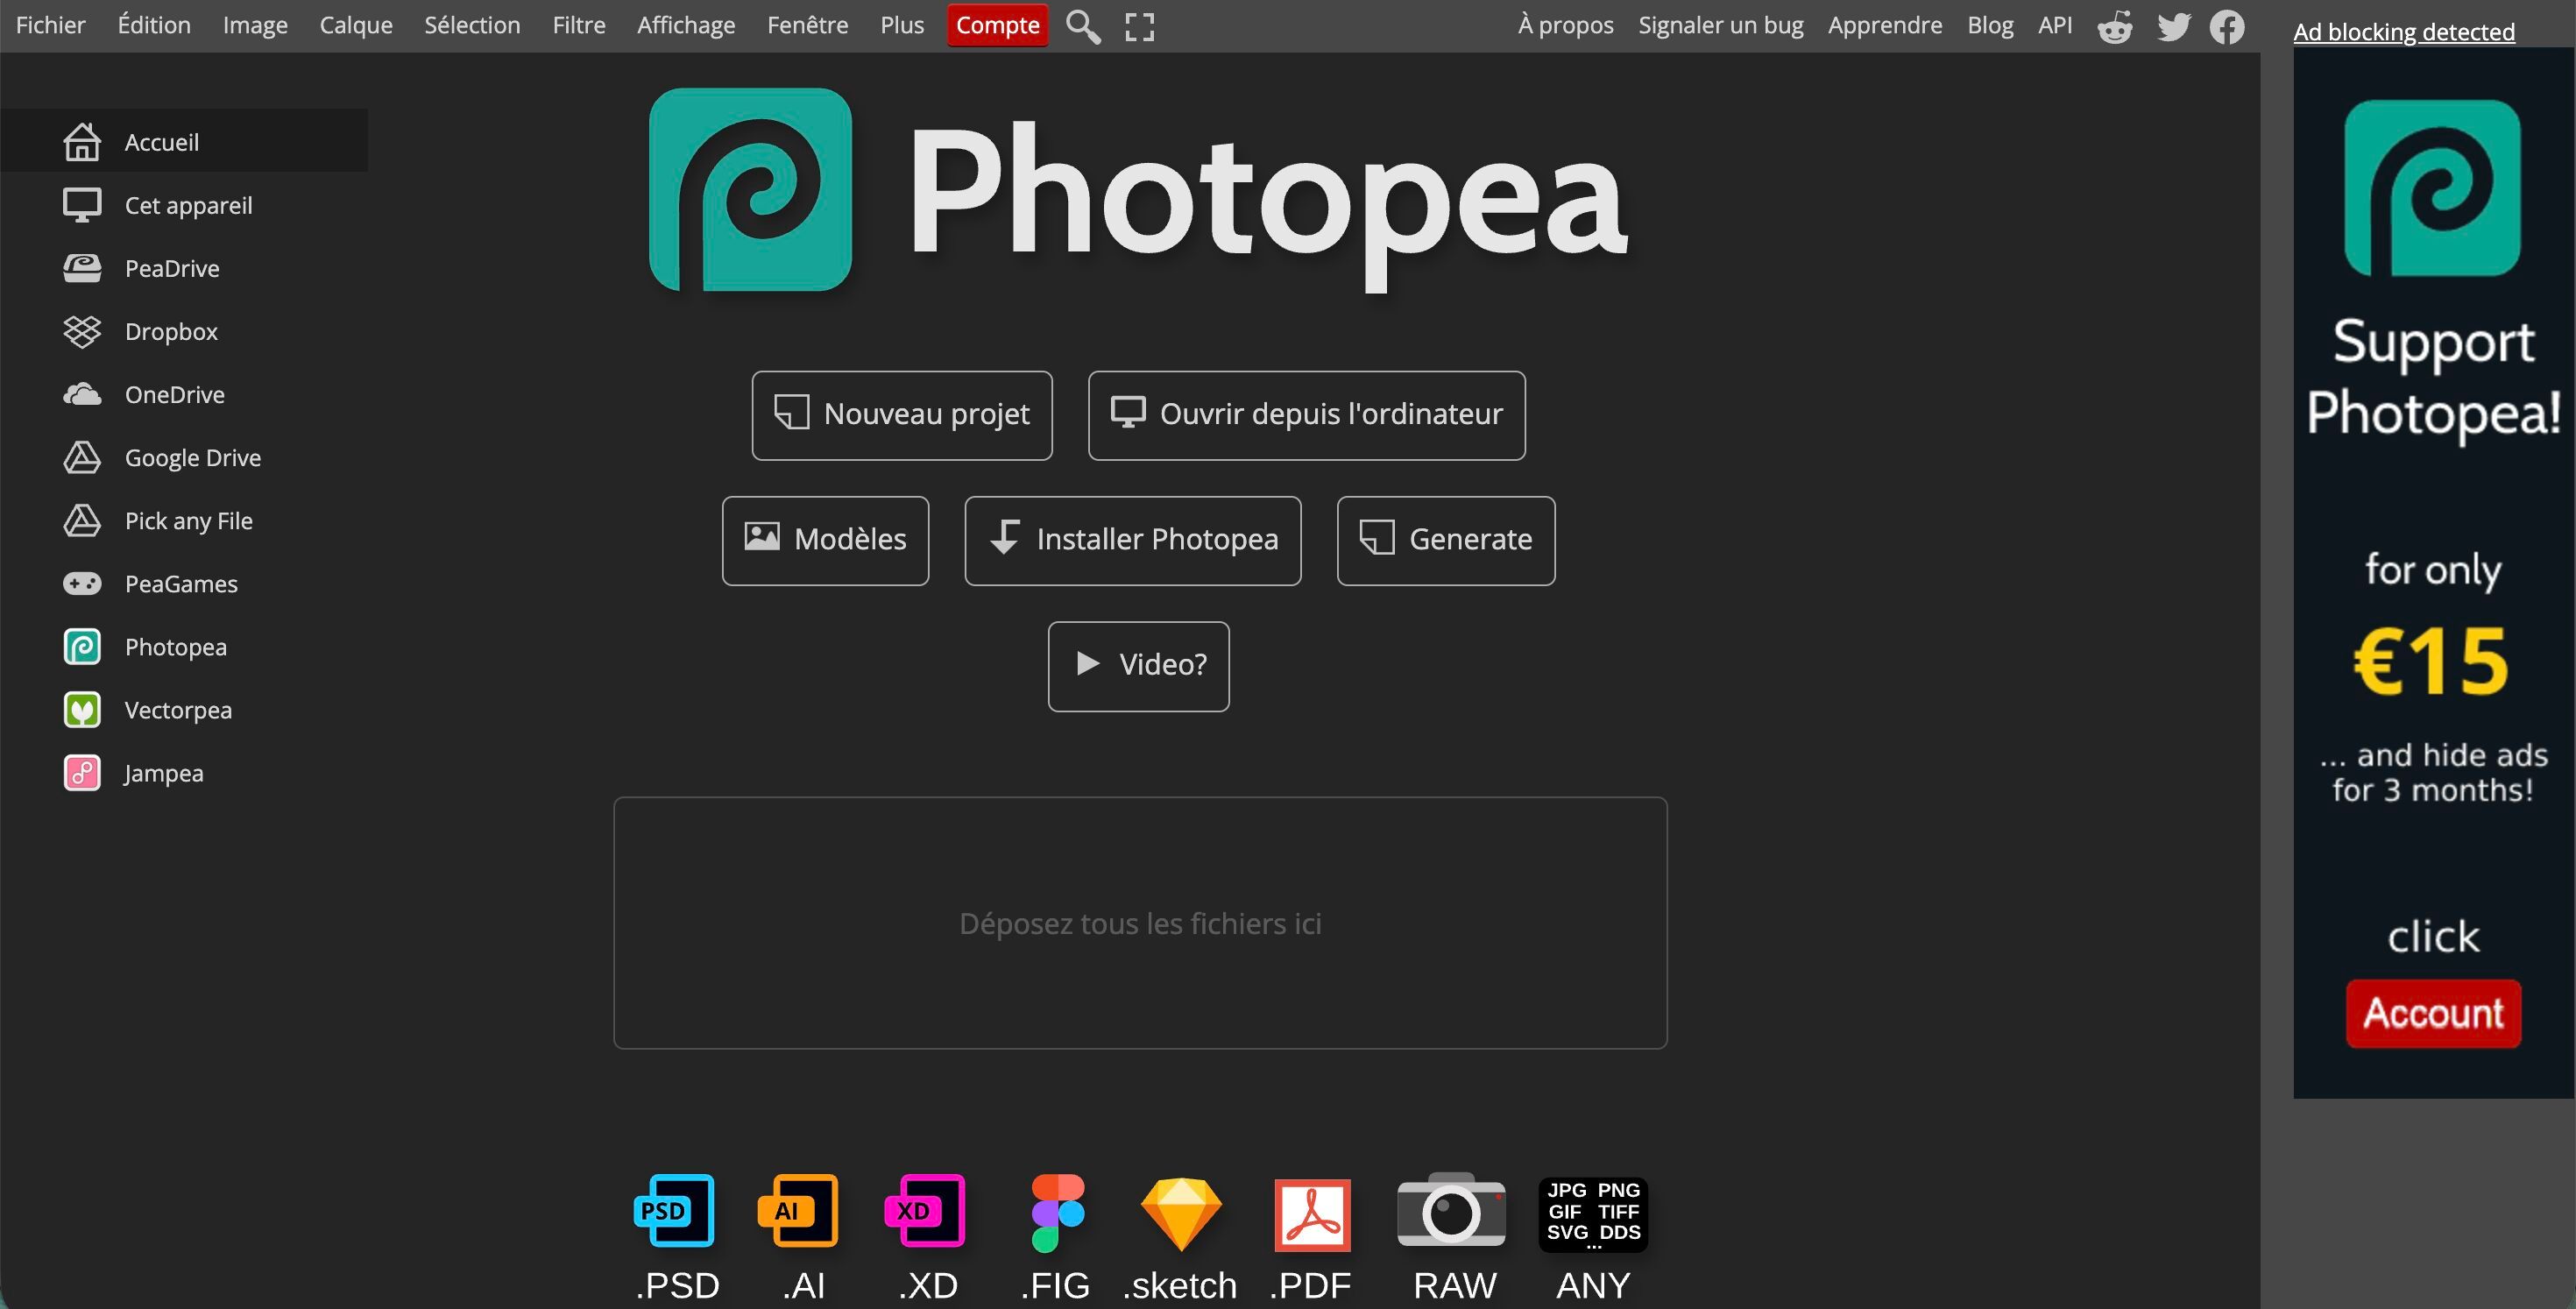Open the Affichage menu
Screen dimensions: 2576x1309
pyautogui.click(x=686, y=25)
